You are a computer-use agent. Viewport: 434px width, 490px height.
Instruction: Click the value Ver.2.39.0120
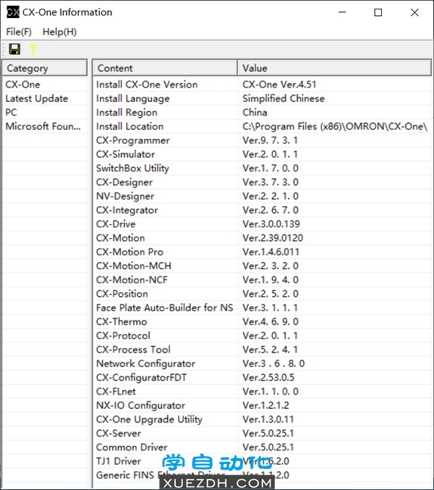[273, 238]
